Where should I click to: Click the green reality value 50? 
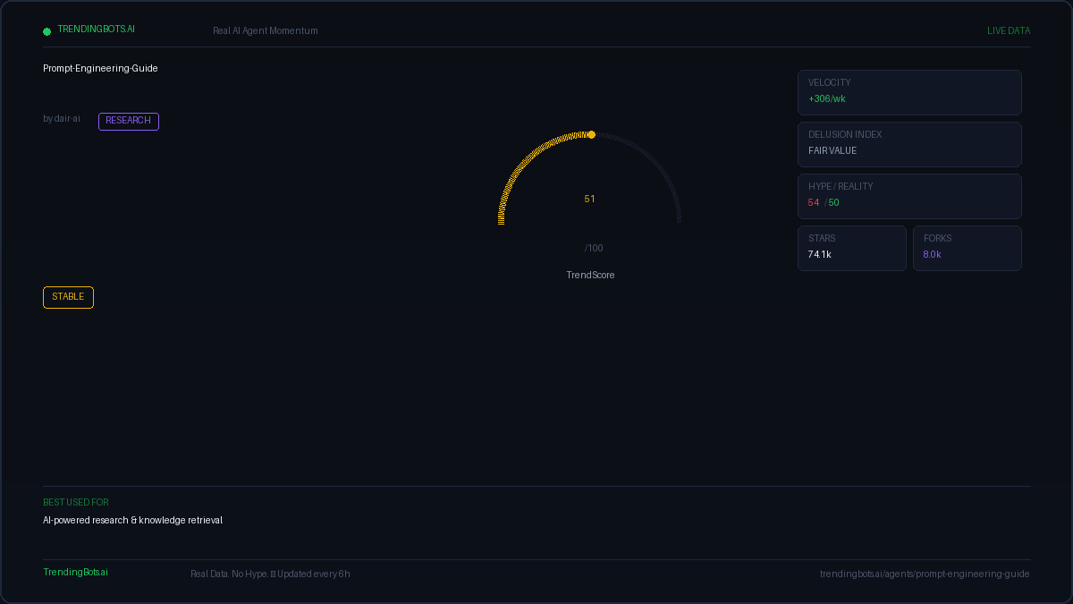(x=833, y=202)
